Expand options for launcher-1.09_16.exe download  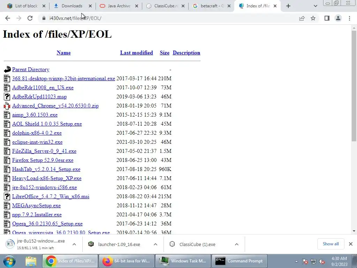tap(155, 244)
